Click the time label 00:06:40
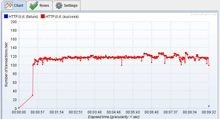Image resolution: width=220 pixels, height=119 pixels. click(152, 112)
